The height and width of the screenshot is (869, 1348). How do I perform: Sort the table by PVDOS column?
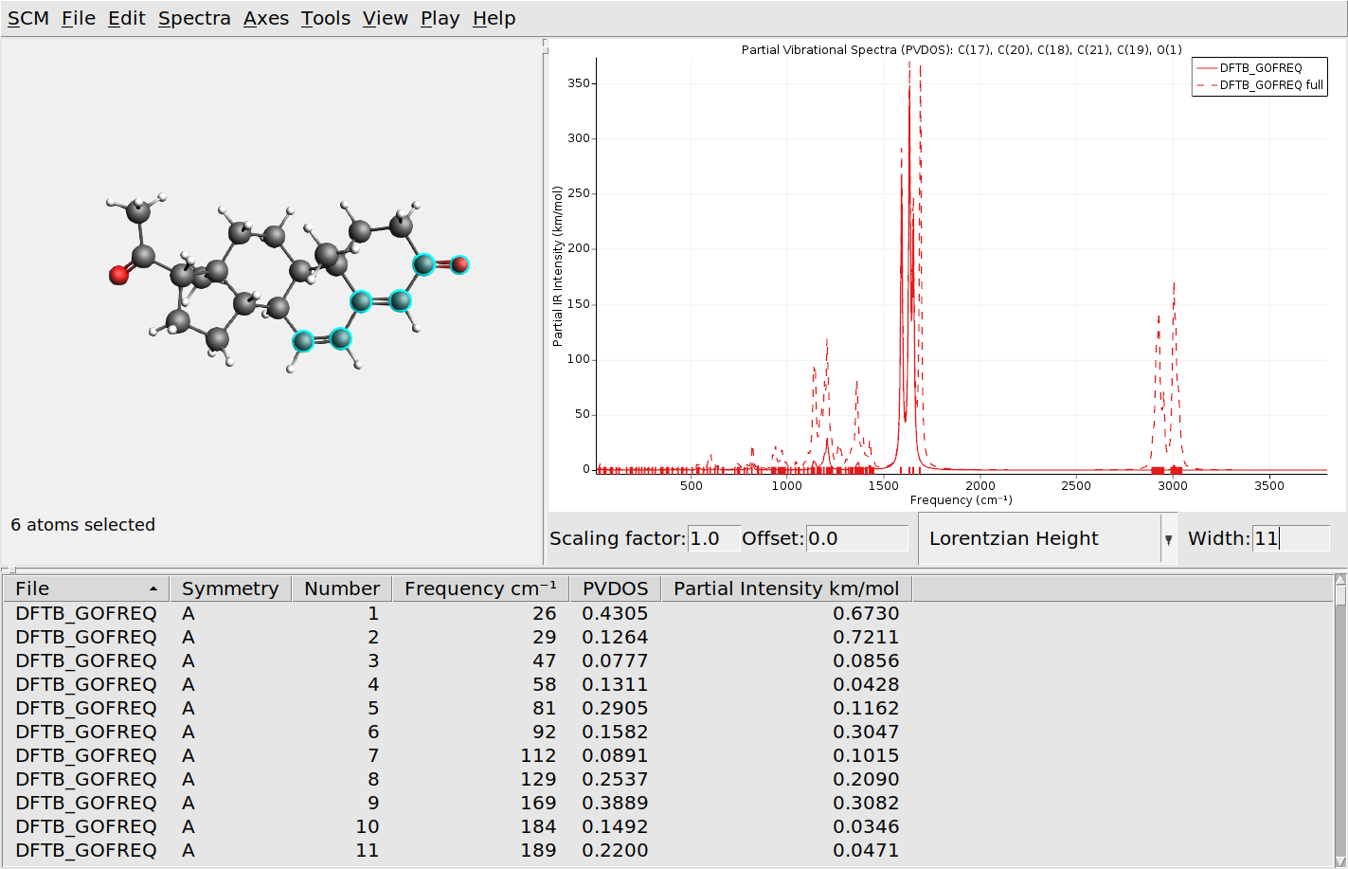point(614,588)
